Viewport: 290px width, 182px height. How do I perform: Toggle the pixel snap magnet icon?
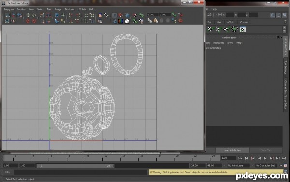121,15
